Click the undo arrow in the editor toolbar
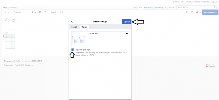The width and height of the screenshot is (219, 100). click(4, 12)
